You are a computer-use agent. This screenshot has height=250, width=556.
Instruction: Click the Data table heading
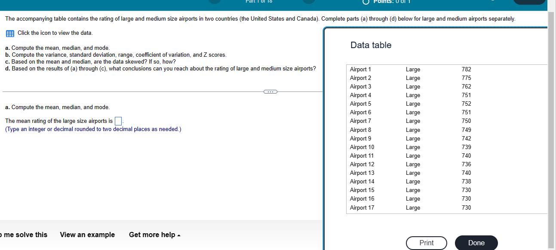(370, 45)
